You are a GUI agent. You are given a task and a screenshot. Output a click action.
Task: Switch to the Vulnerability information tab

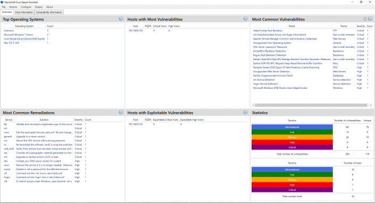(49, 12)
